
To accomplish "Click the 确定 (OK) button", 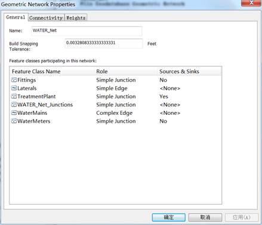I will click(x=169, y=217).
